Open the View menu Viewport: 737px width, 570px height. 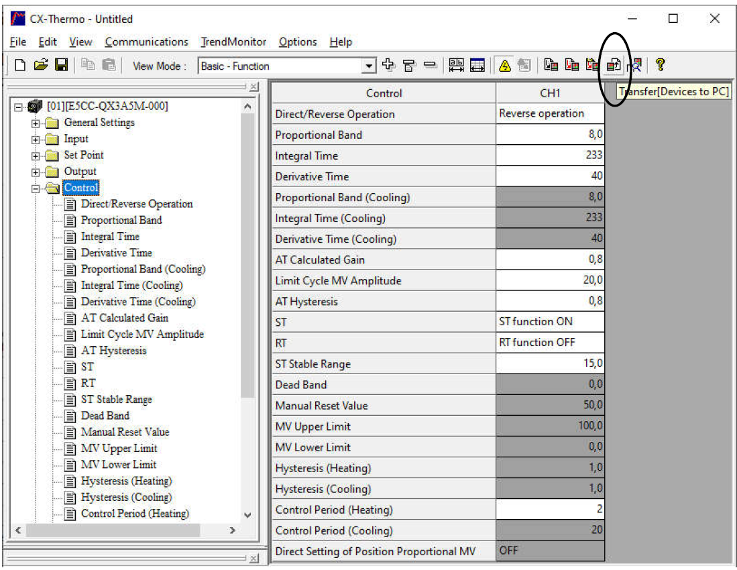80,42
